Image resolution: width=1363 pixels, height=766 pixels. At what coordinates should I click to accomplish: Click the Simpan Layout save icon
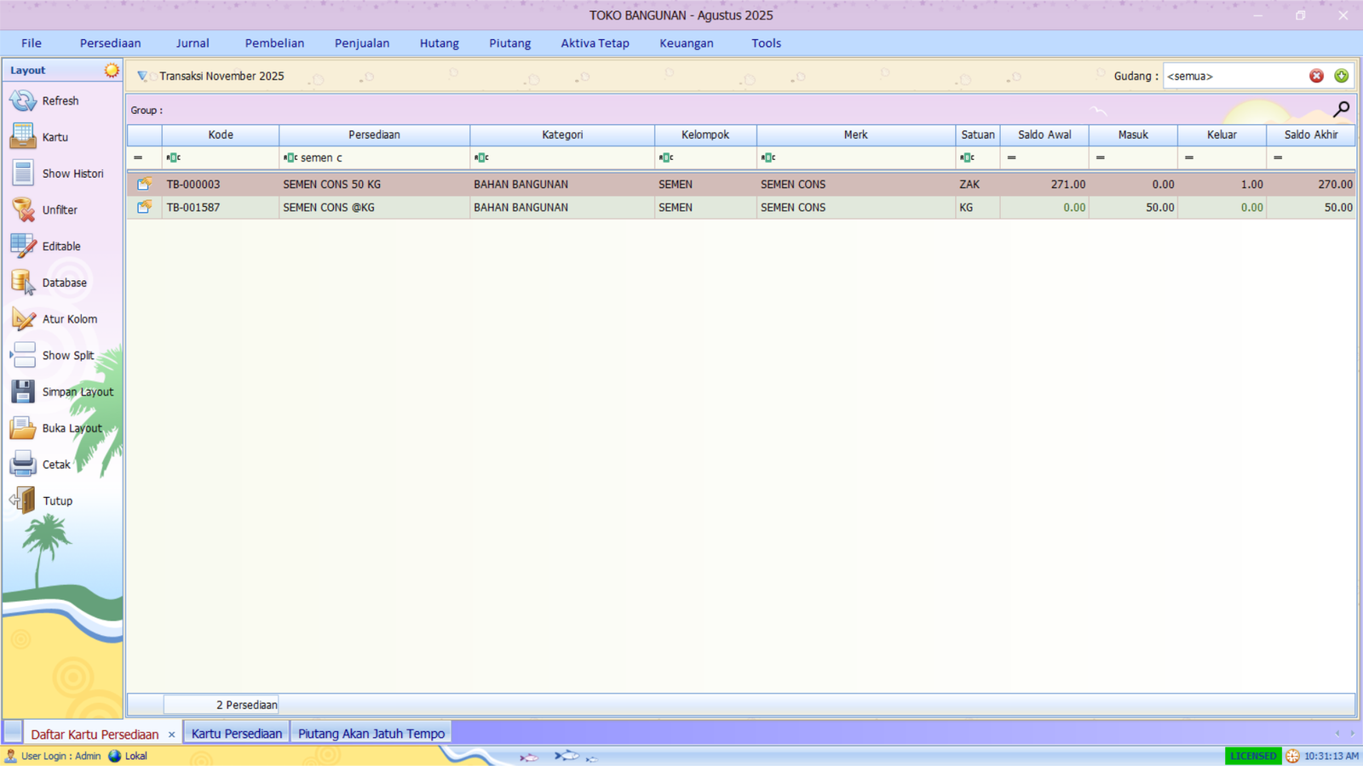click(x=21, y=392)
